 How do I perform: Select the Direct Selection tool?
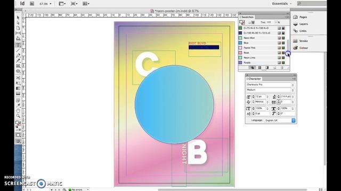[18, 23]
